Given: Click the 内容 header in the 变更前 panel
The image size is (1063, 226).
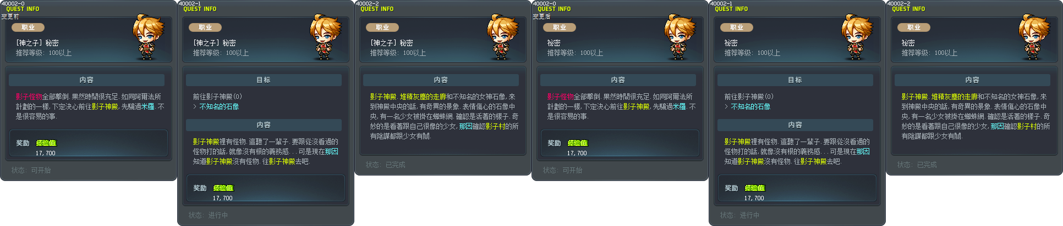Looking at the screenshot, I should click(x=86, y=80).
